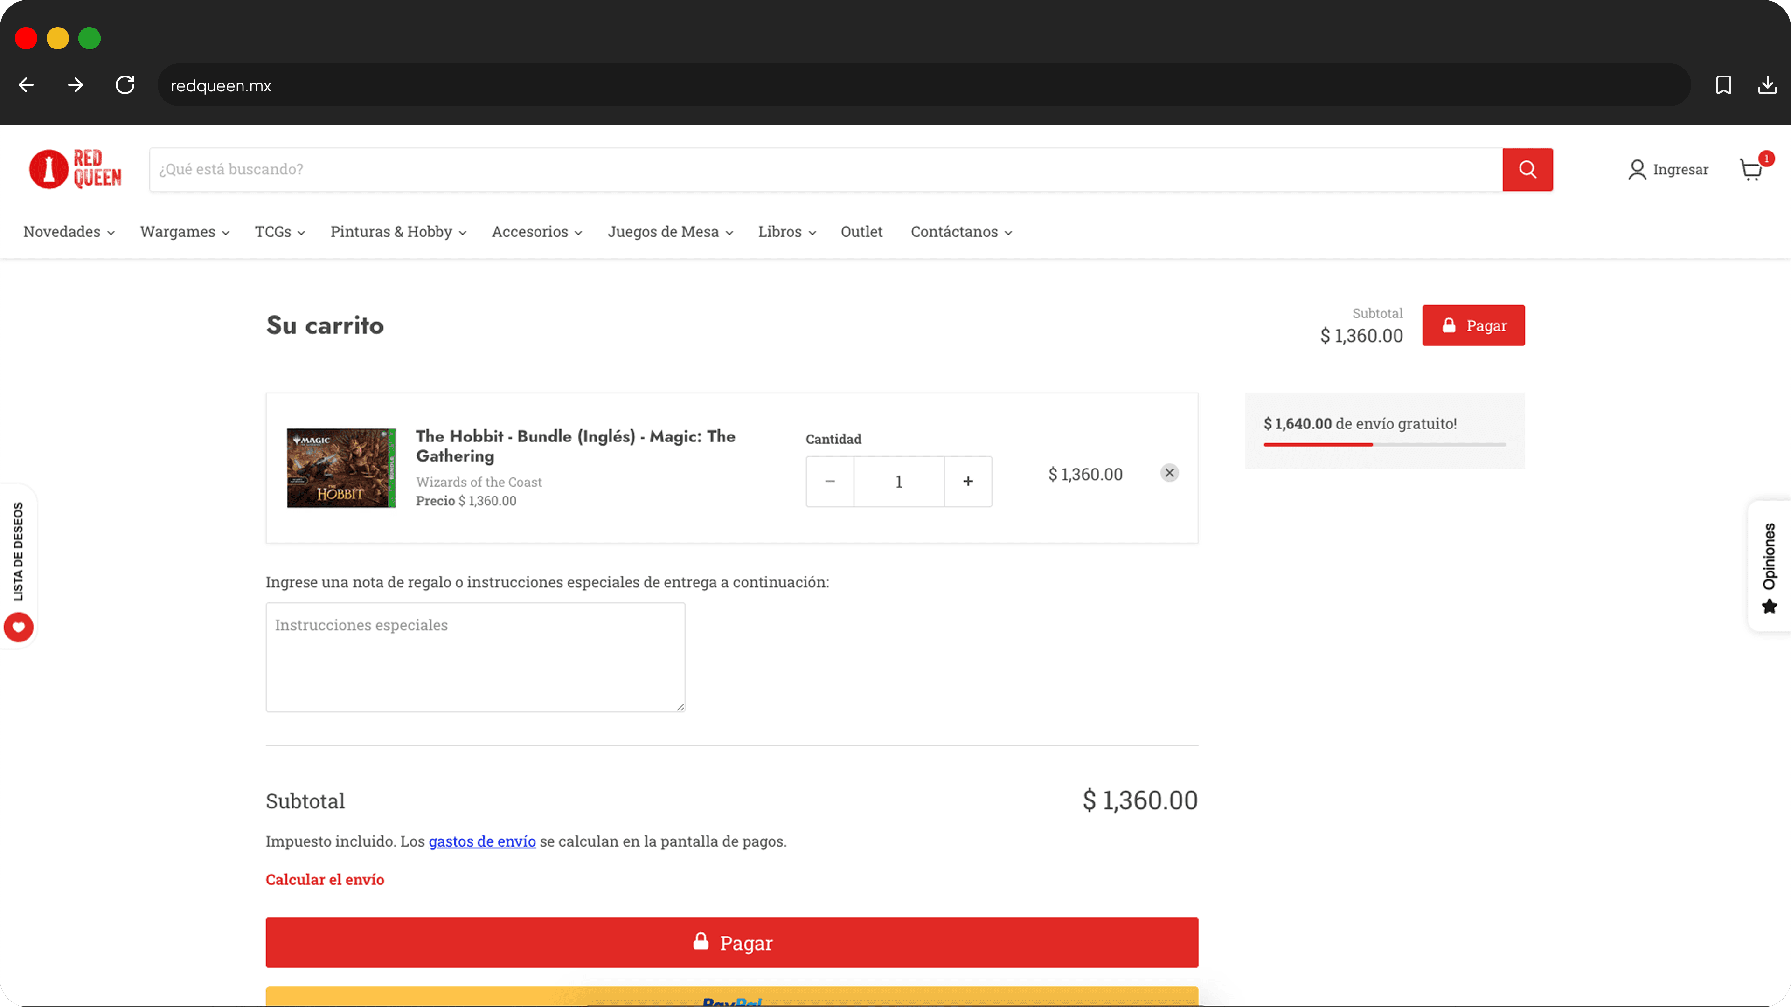The width and height of the screenshot is (1791, 1007).
Task: Click the top Pagar button beside Subtotal
Action: [x=1473, y=325]
